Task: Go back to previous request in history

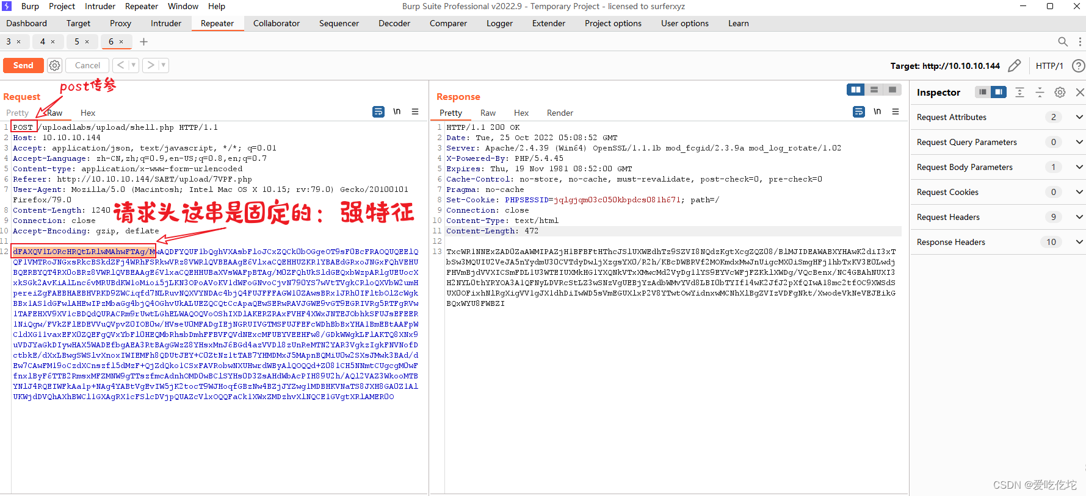Action: coord(120,65)
